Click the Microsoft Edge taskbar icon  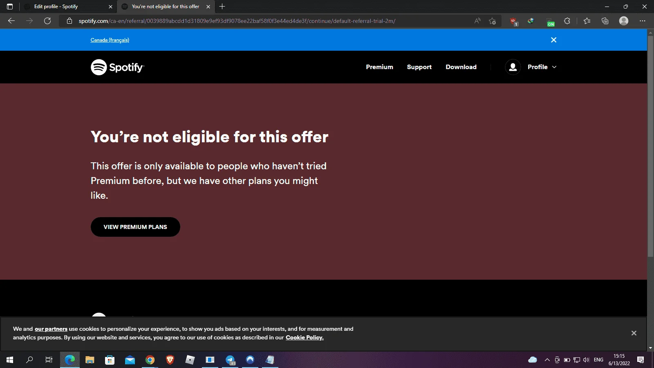(70, 360)
